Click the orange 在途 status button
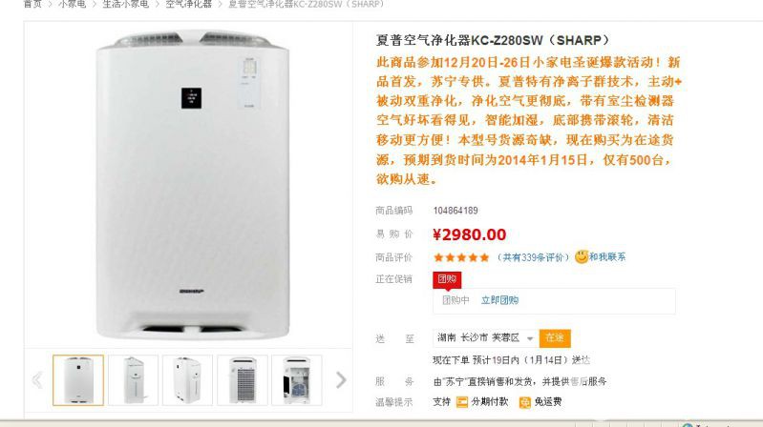This screenshot has height=427, width=763. coord(555,338)
